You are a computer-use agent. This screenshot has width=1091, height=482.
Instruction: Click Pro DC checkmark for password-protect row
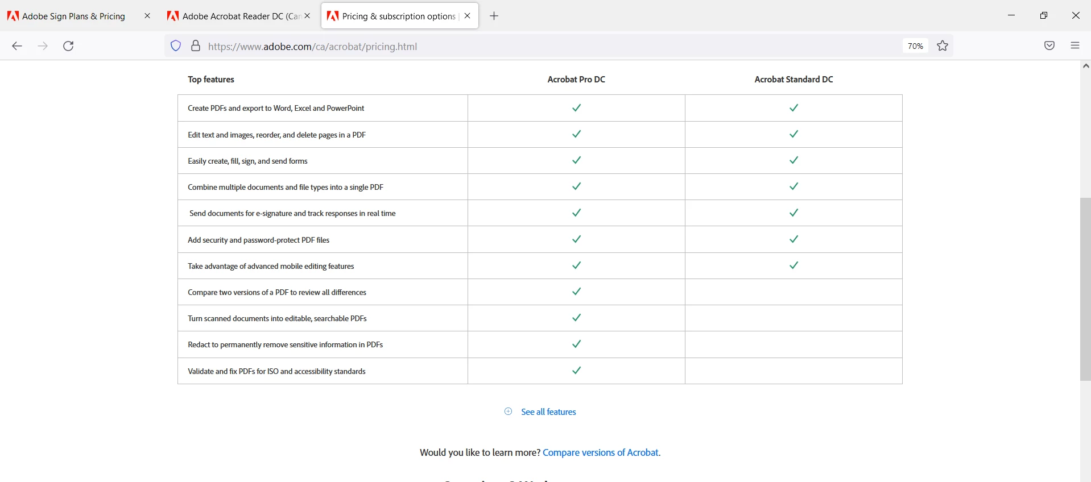[x=576, y=239]
